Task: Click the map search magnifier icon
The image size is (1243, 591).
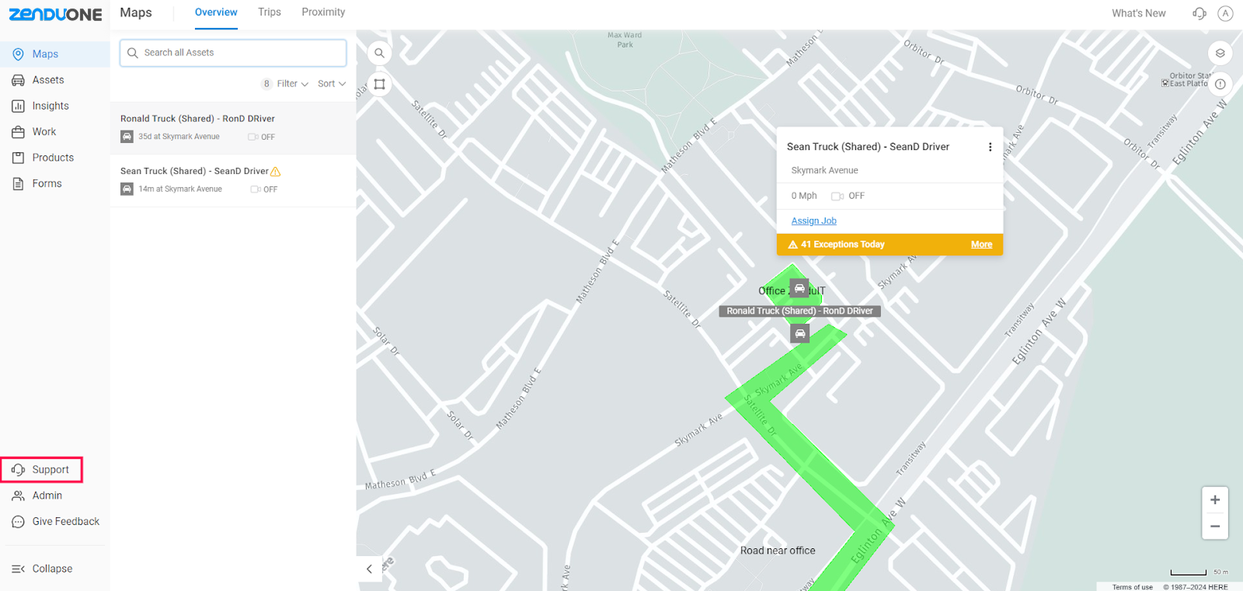Action: tap(379, 53)
